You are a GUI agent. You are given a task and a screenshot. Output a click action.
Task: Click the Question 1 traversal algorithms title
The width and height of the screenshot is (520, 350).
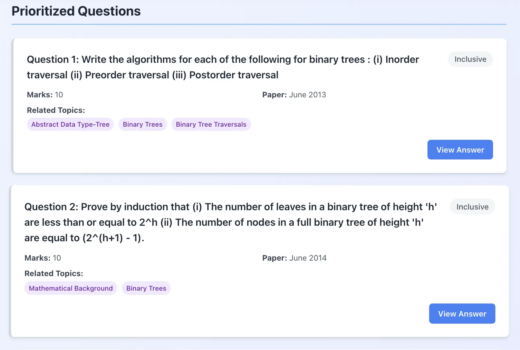coord(223,67)
